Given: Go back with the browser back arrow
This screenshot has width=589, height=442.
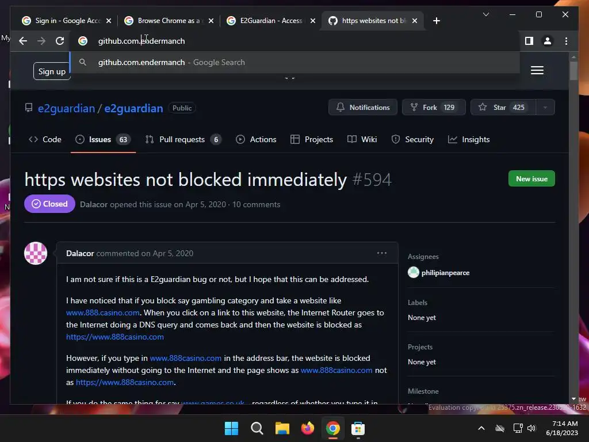Looking at the screenshot, I should [x=23, y=41].
